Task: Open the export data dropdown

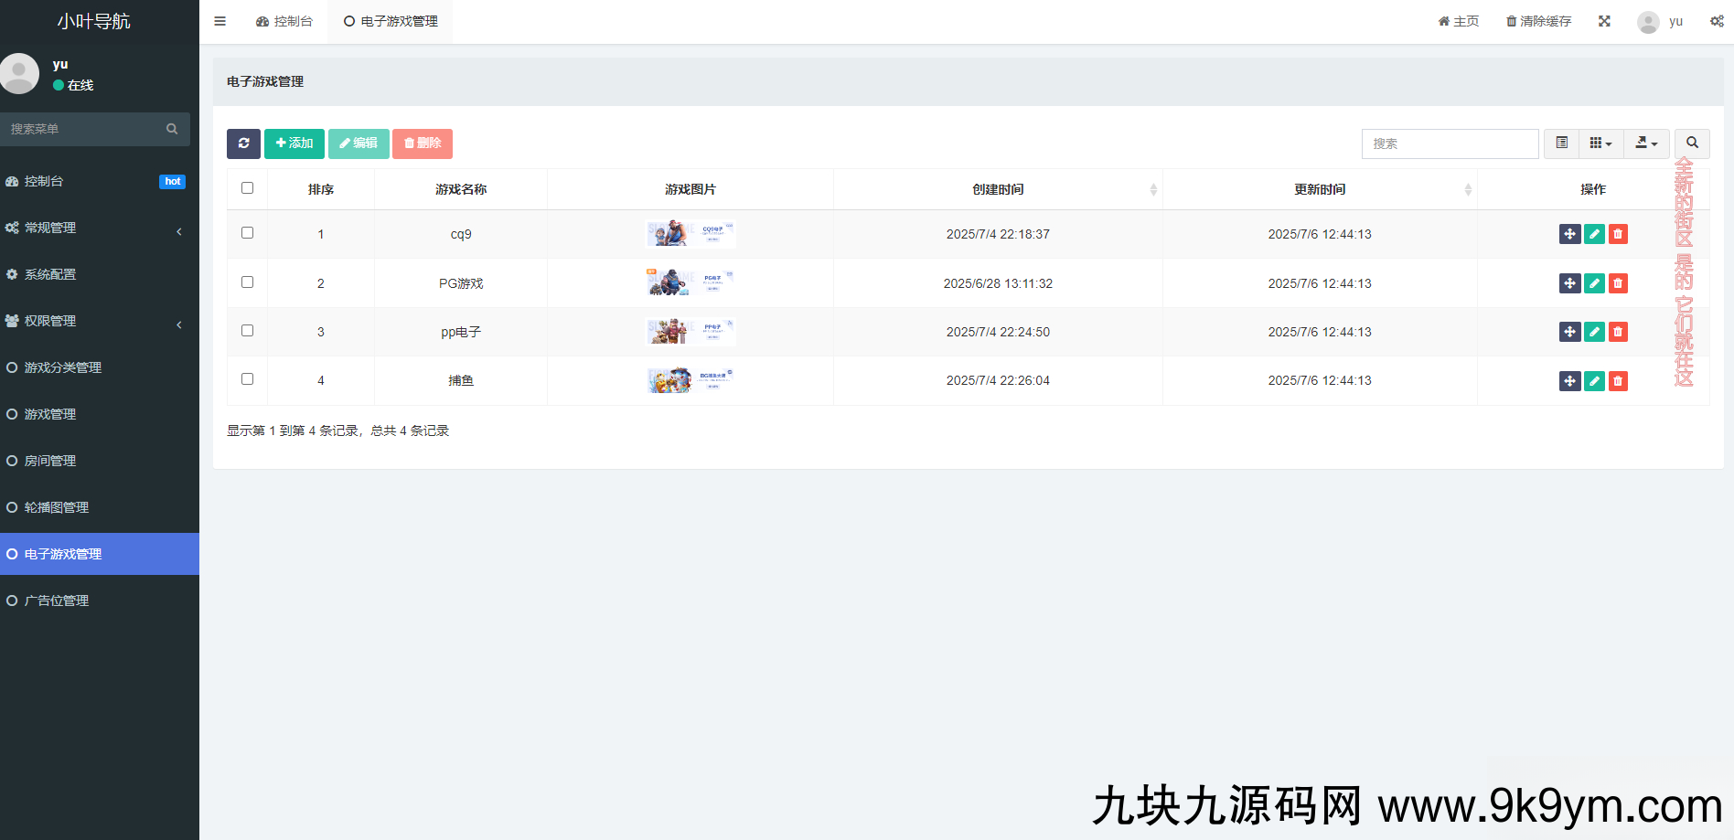Action: pyautogui.click(x=1646, y=144)
